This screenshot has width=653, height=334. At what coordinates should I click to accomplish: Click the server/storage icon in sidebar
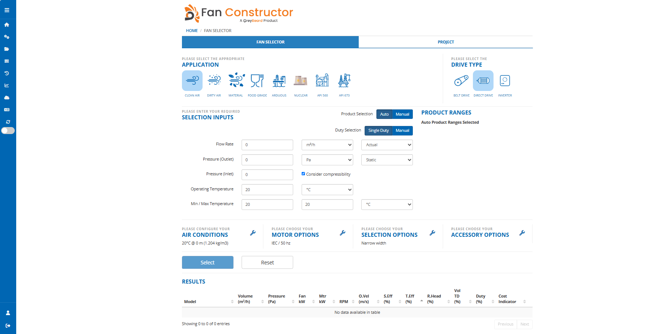(x=7, y=61)
